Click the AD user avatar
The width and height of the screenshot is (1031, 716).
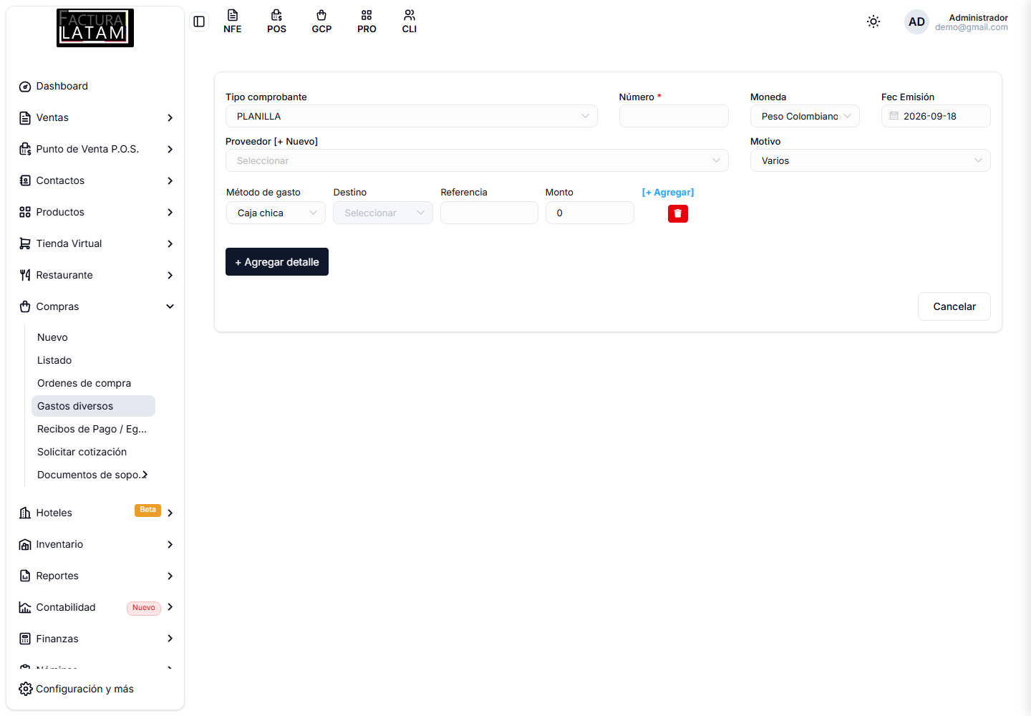pyautogui.click(x=916, y=21)
